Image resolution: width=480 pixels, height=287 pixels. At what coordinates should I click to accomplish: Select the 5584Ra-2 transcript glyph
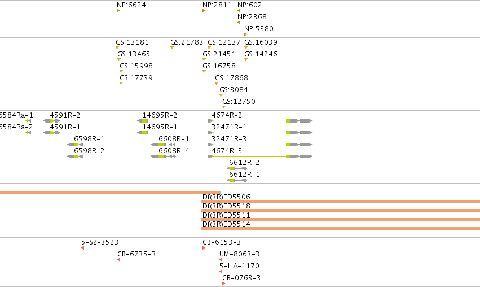coord(15,133)
